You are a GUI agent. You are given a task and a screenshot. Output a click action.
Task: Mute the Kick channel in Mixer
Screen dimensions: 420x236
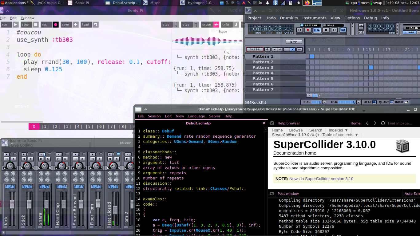[6, 159]
